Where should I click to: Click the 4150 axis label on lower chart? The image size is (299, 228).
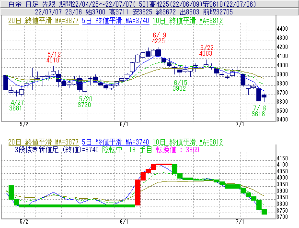(x=282, y=158)
